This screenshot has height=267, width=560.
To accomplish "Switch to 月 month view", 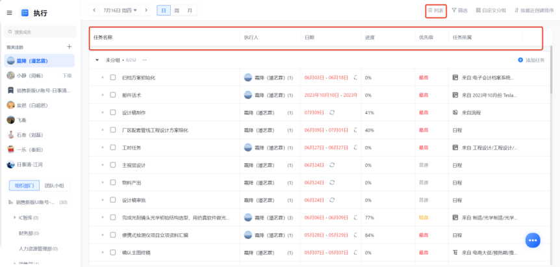I will pyautogui.click(x=190, y=10).
